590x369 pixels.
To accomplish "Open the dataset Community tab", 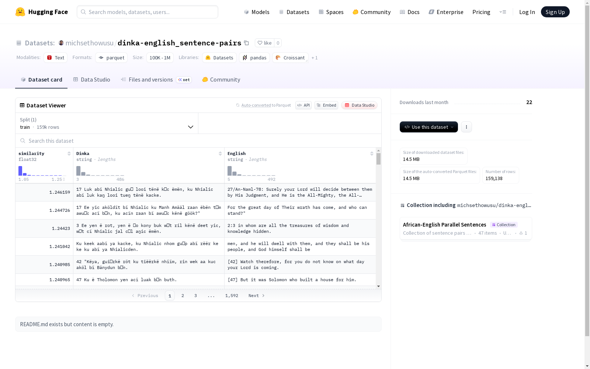I will tap(221, 79).
